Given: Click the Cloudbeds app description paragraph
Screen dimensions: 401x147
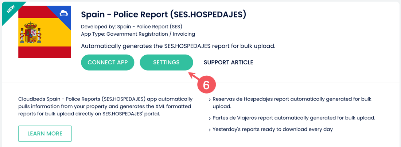Looking at the screenshot, I should [105, 106].
